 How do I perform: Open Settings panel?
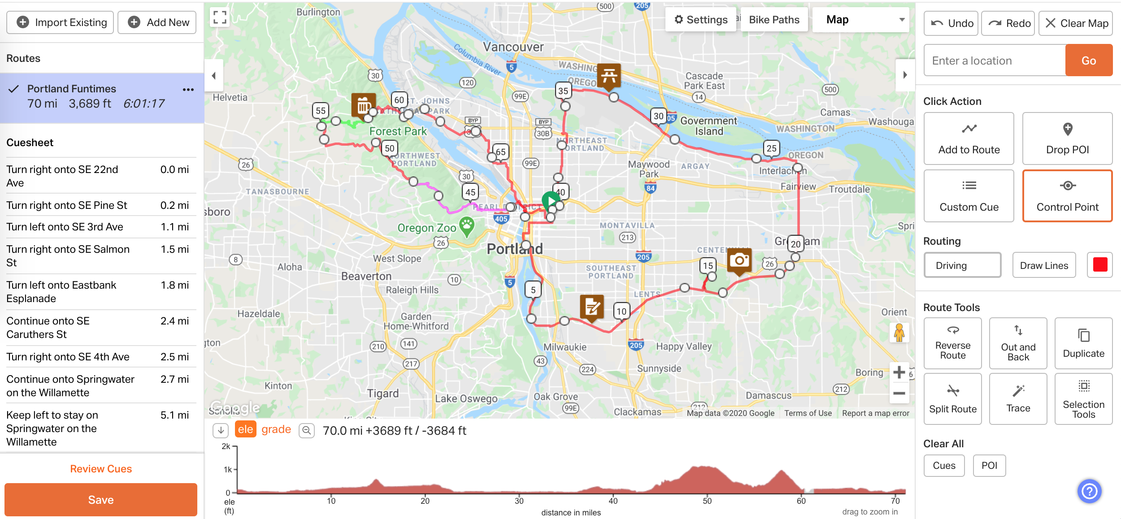pos(700,19)
